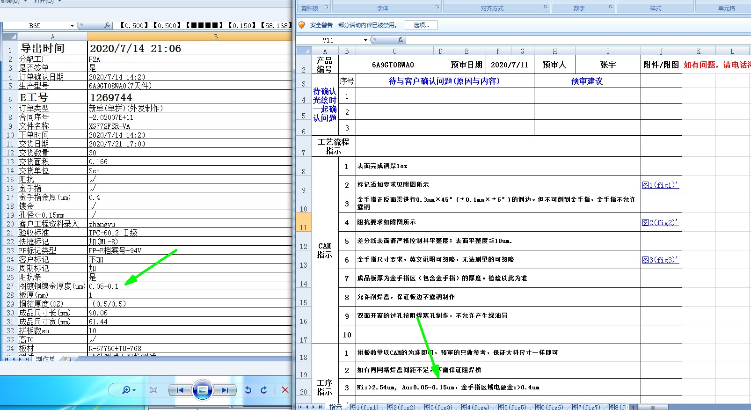The height and width of the screenshot is (410, 751).
Task: Click the fx insert function icon in right spreadsheet
Action: pos(400,40)
